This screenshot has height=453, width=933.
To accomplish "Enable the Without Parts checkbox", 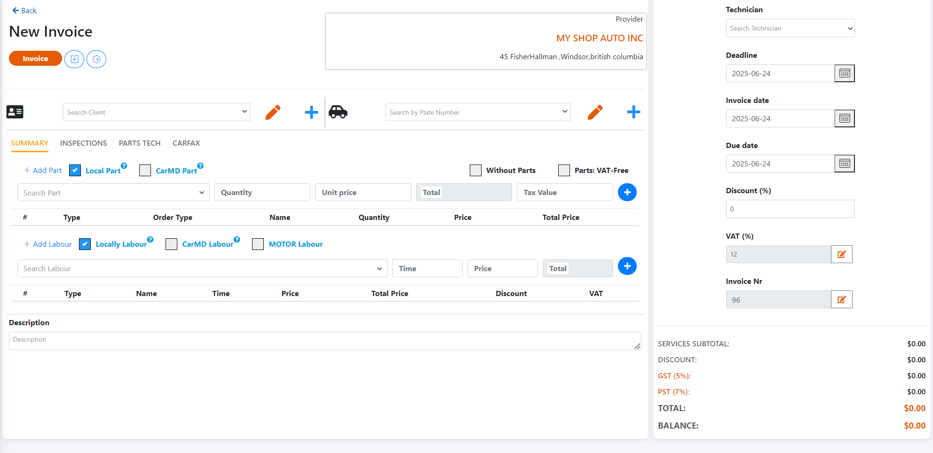I will pyautogui.click(x=475, y=170).
